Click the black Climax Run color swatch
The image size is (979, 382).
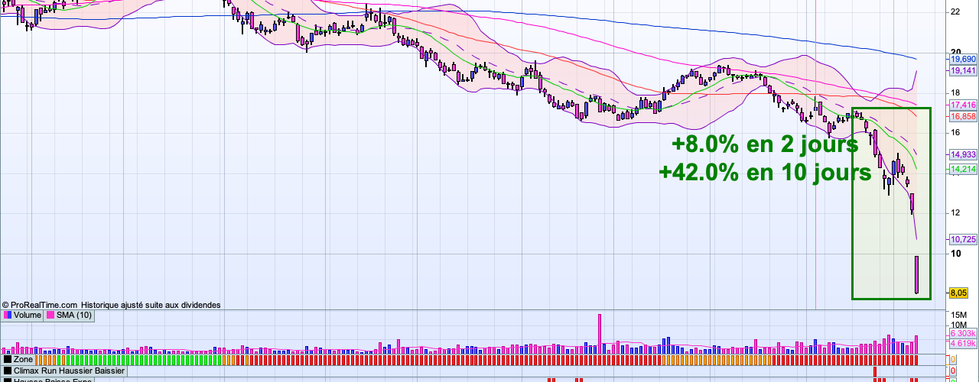[8, 370]
